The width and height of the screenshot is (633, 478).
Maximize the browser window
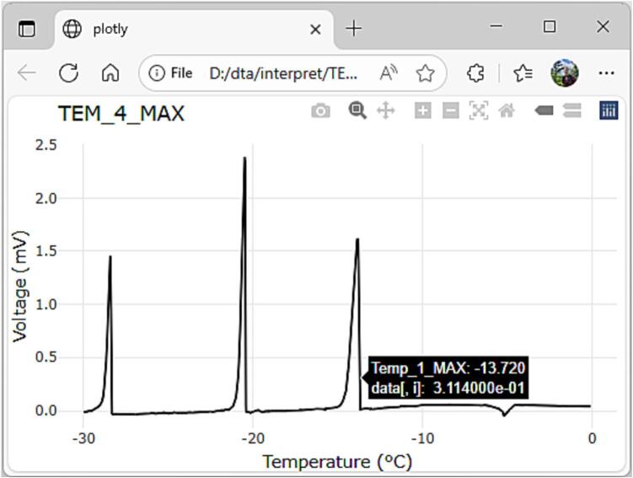click(x=550, y=27)
